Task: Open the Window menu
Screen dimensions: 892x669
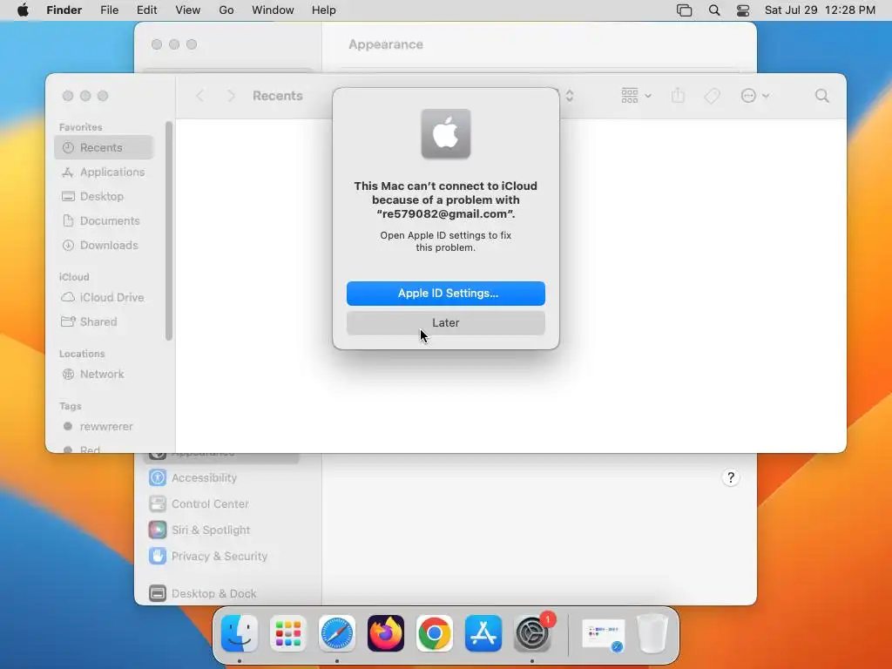Action: [x=273, y=10]
